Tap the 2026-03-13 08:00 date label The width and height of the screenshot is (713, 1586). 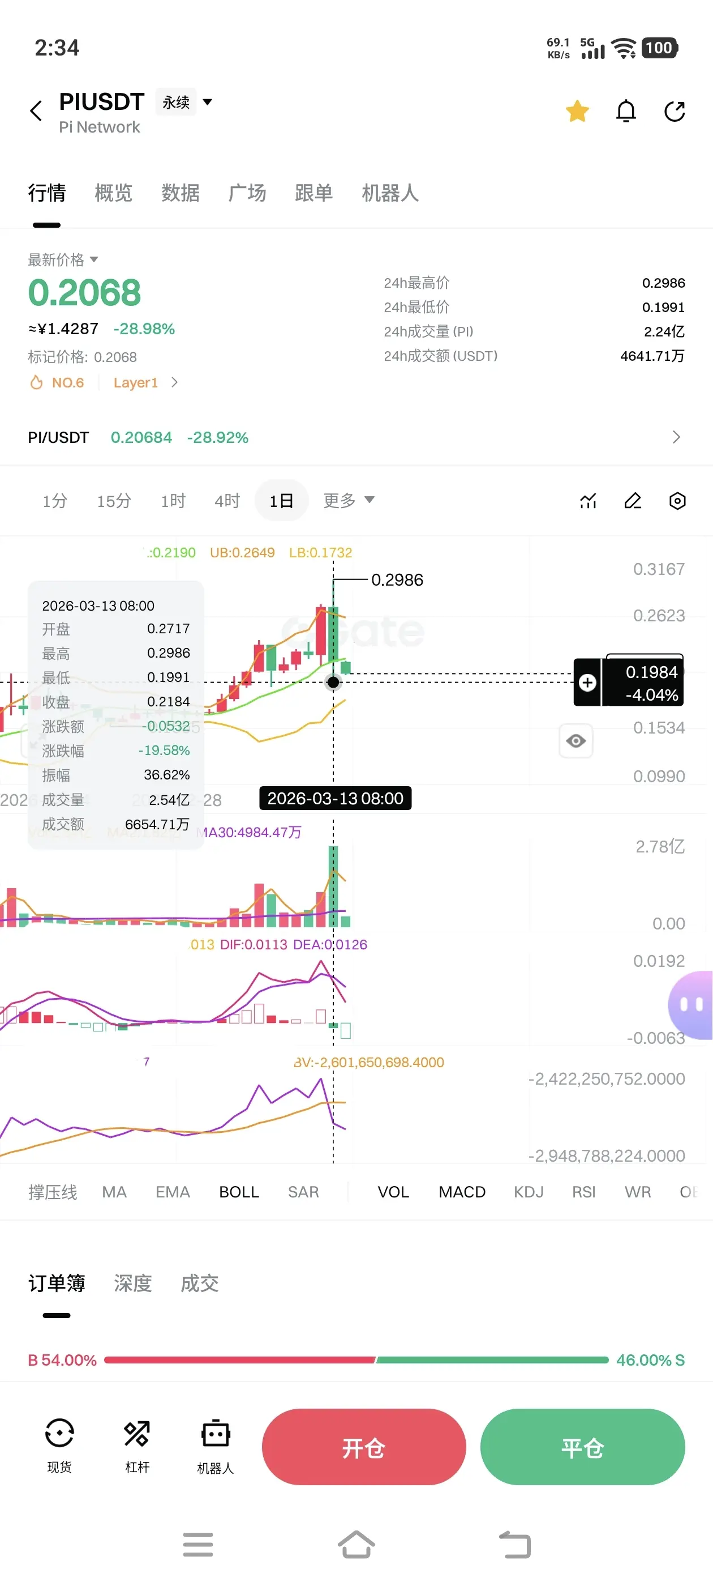coord(335,799)
